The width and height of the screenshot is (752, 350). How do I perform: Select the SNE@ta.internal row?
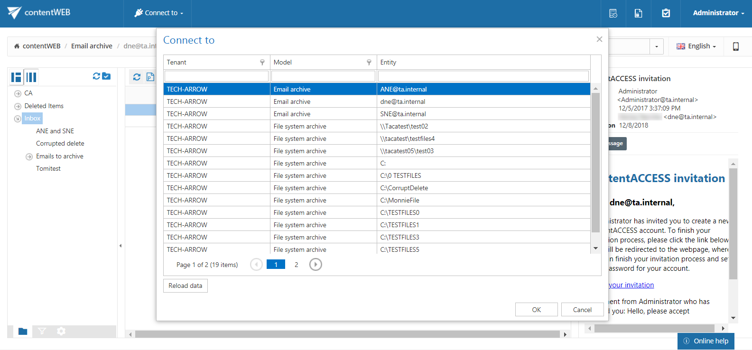[377, 114]
